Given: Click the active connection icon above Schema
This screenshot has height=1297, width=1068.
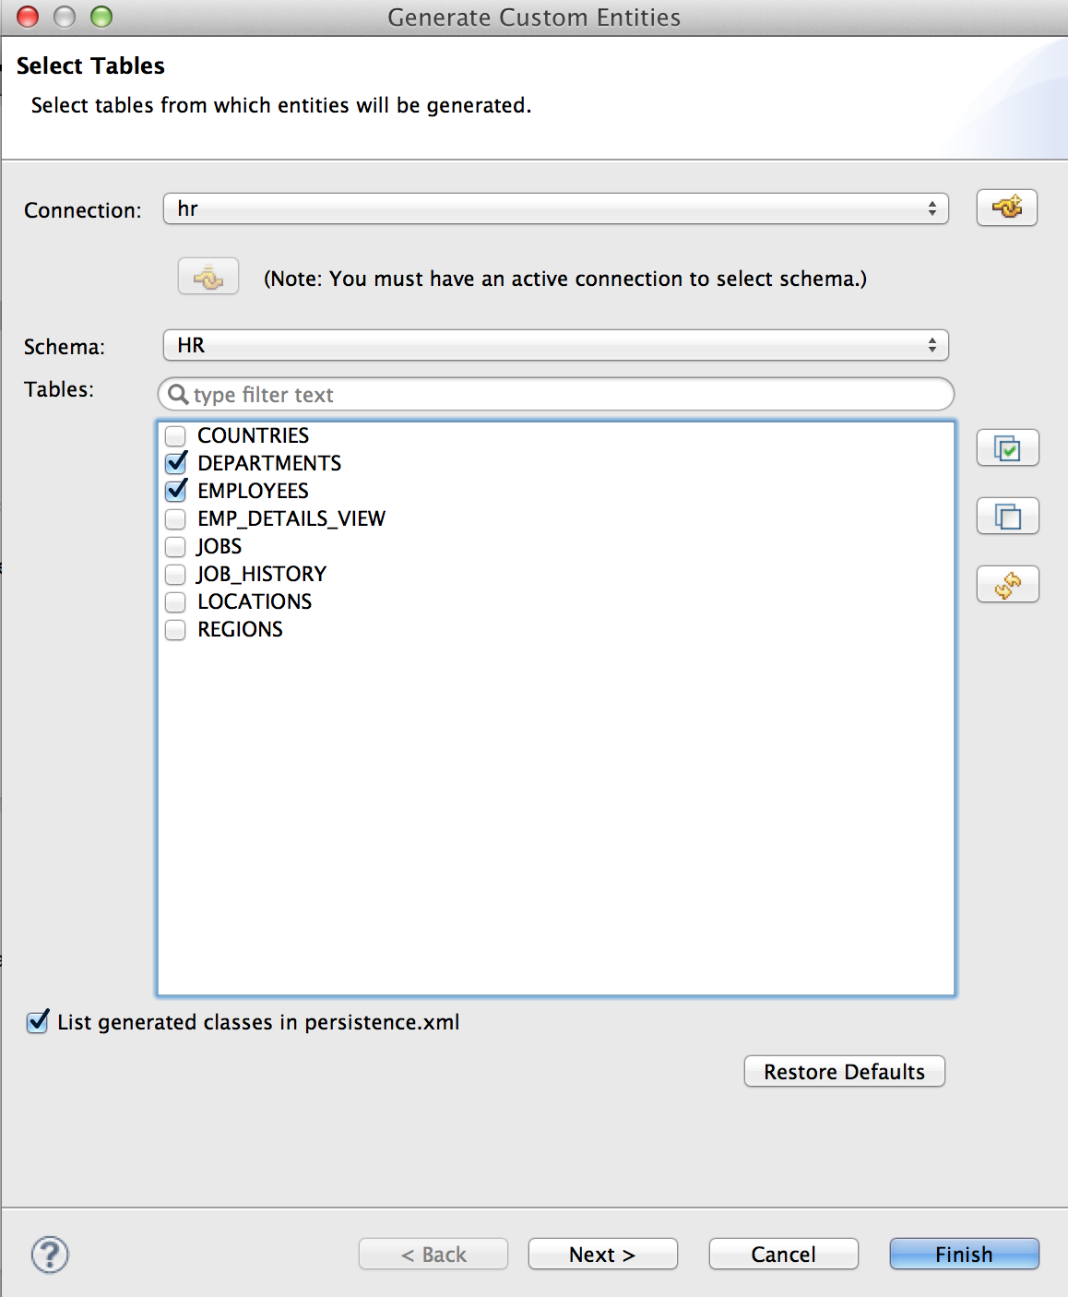Looking at the screenshot, I should pyautogui.click(x=208, y=276).
